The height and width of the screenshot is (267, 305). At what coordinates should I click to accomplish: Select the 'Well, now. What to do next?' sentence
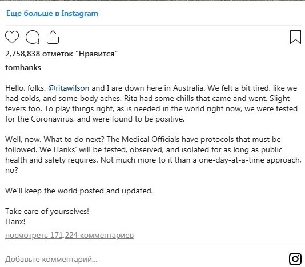(55, 140)
